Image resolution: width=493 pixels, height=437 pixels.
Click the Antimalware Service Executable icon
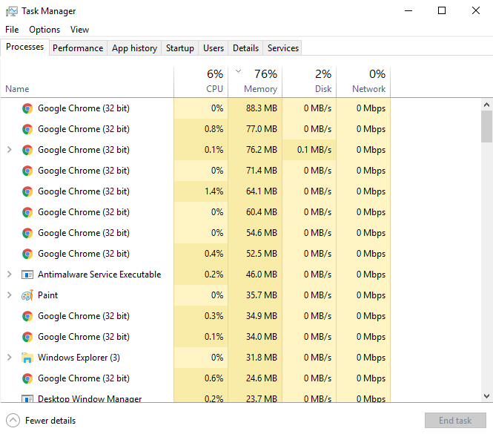pos(27,275)
